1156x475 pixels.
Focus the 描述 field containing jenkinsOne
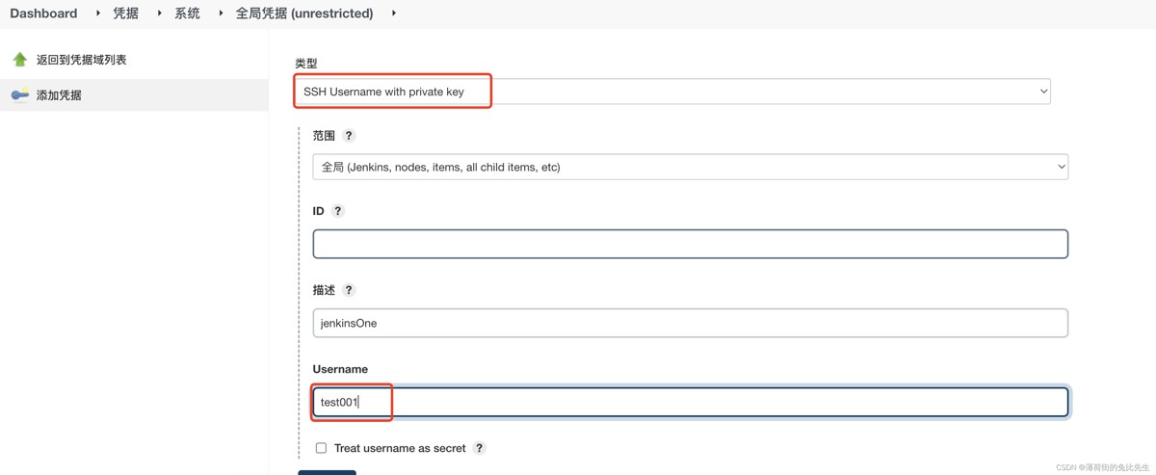pyautogui.click(x=690, y=323)
